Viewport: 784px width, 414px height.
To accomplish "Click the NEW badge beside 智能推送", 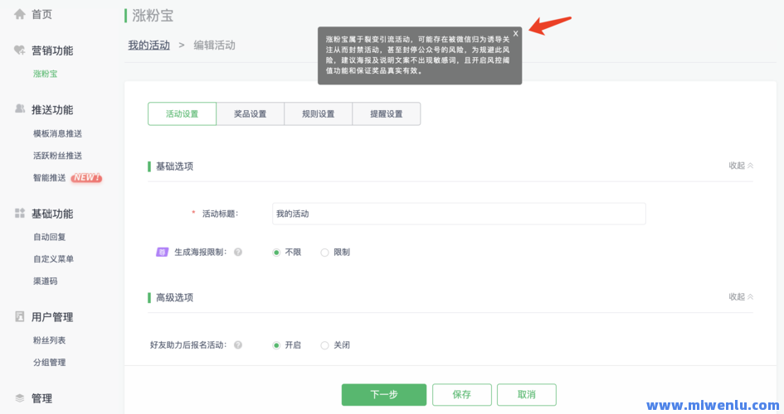I will [86, 177].
